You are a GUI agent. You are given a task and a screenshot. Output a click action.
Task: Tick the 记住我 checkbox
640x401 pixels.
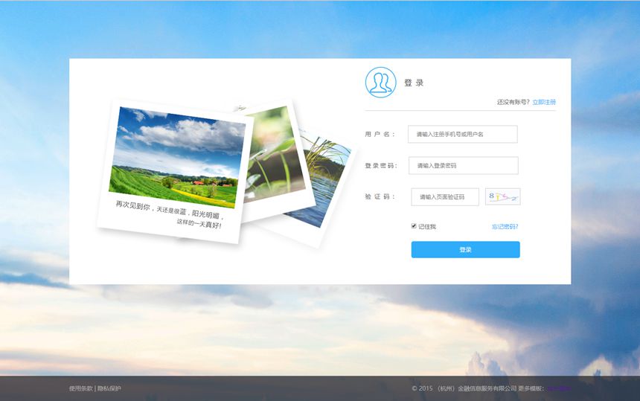coord(414,226)
